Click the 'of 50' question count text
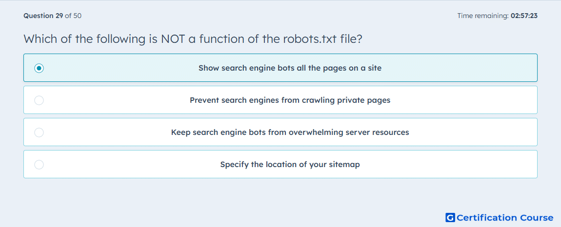Screen dimensions: 561x227 click(x=73, y=16)
